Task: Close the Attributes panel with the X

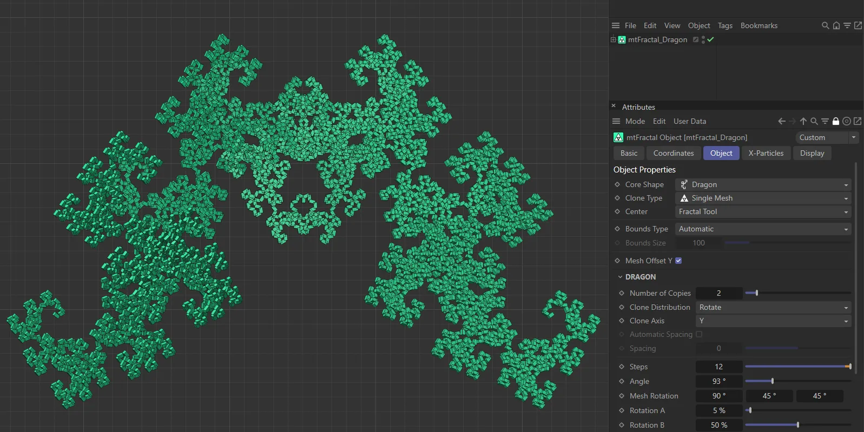Action: tap(614, 106)
